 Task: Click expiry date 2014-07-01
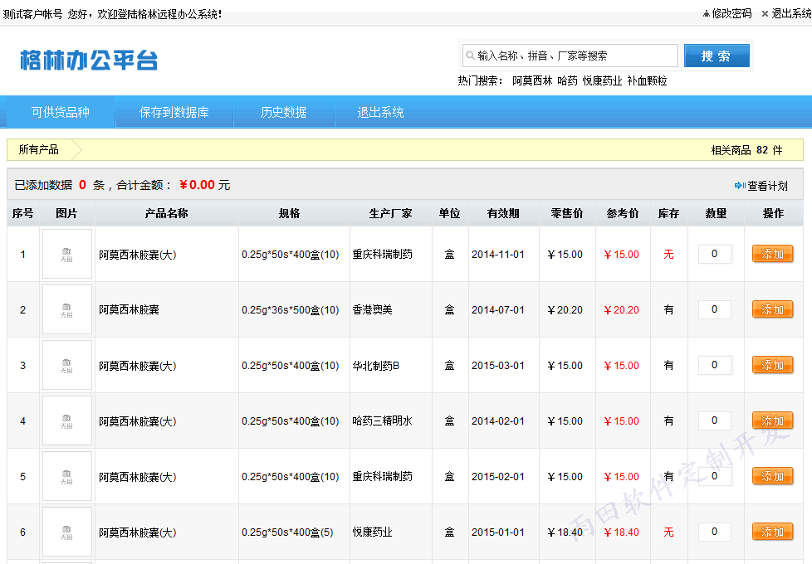click(x=497, y=310)
